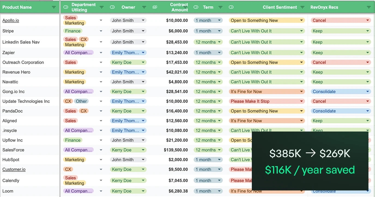
Task: Open the Customer.io product link
Action: pos(14,169)
